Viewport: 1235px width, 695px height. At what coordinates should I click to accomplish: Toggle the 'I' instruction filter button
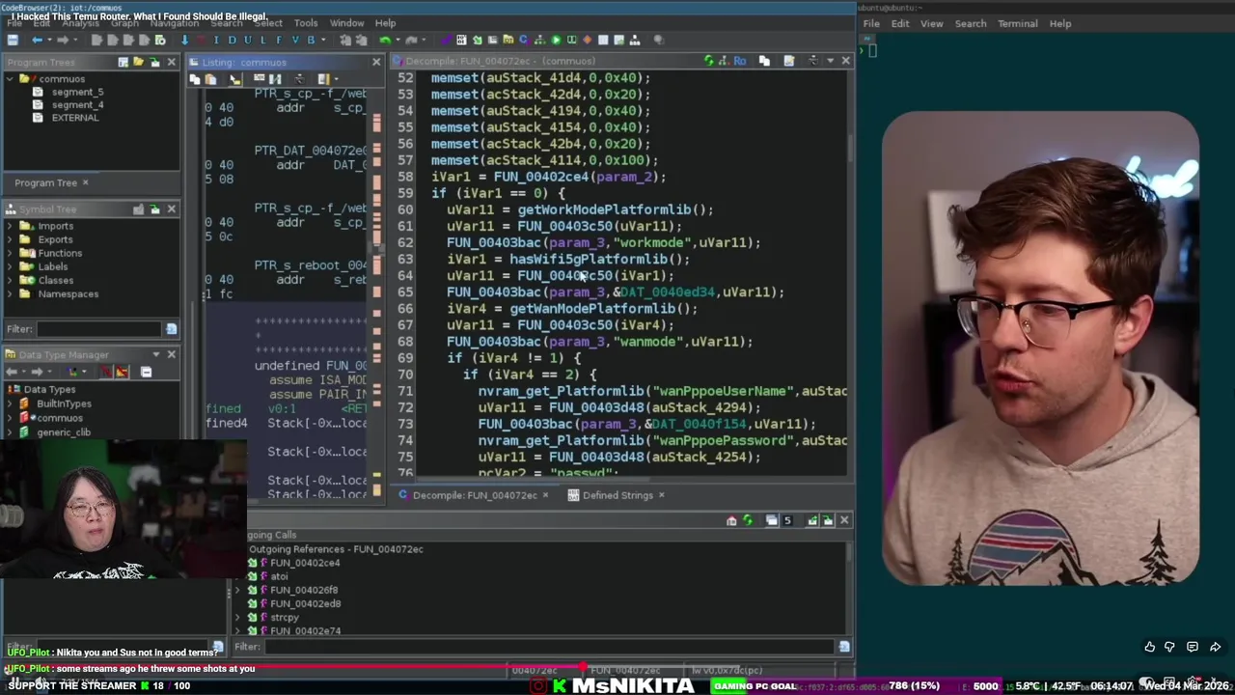click(x=216, y=40)
